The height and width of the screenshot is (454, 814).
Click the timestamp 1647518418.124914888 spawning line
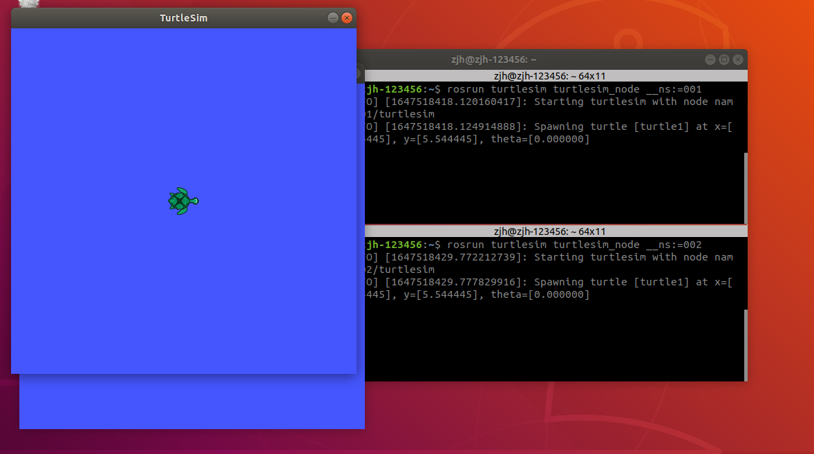[549, 126]
